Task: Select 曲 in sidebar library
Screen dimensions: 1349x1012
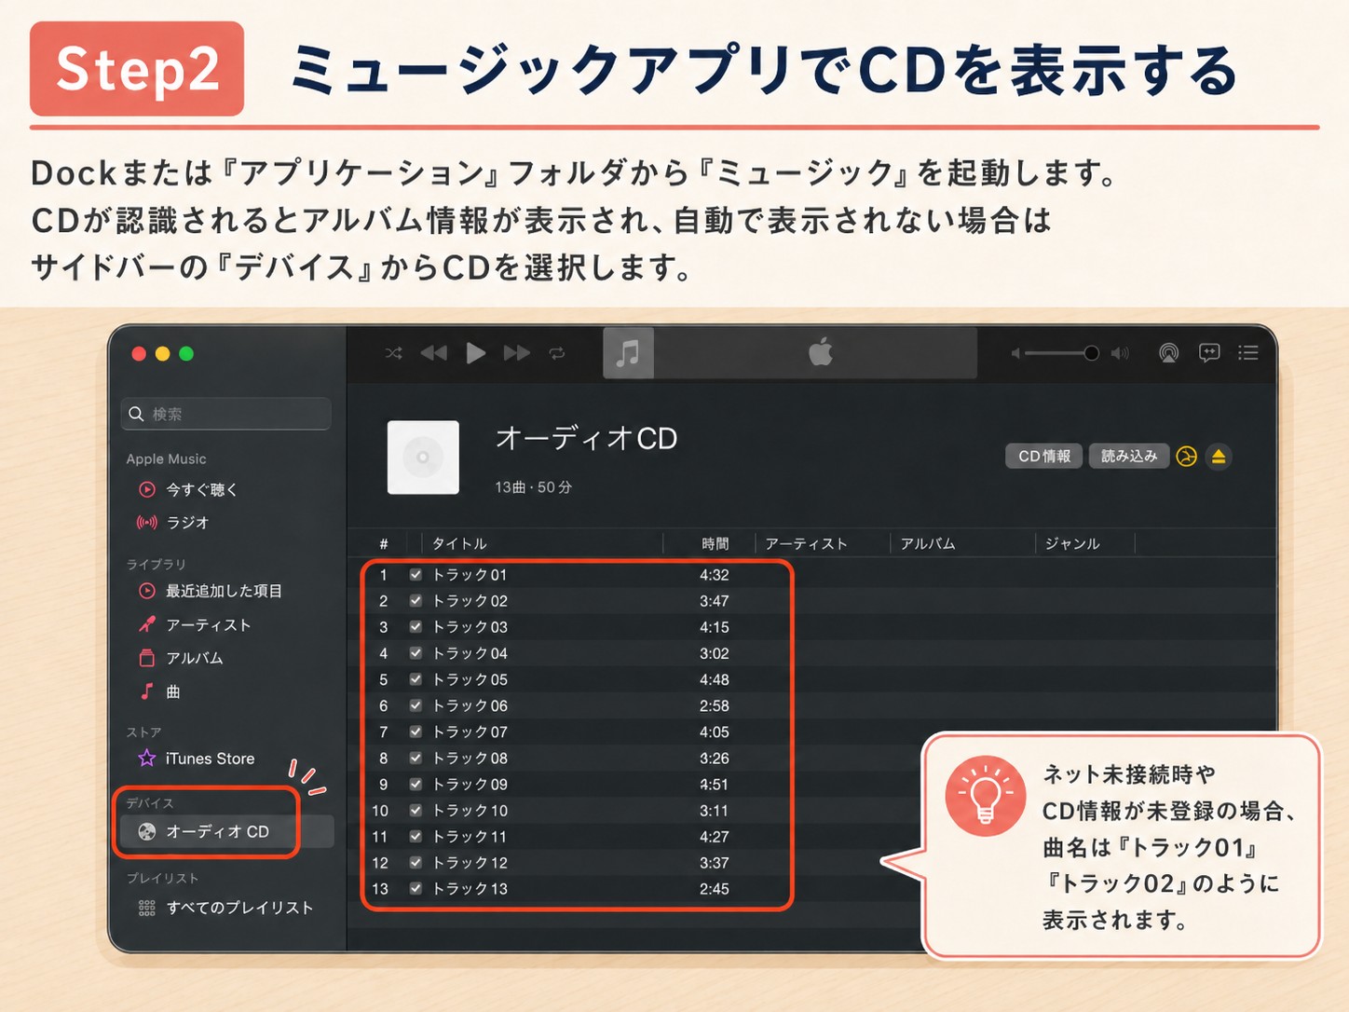Action: pos(172,691)
